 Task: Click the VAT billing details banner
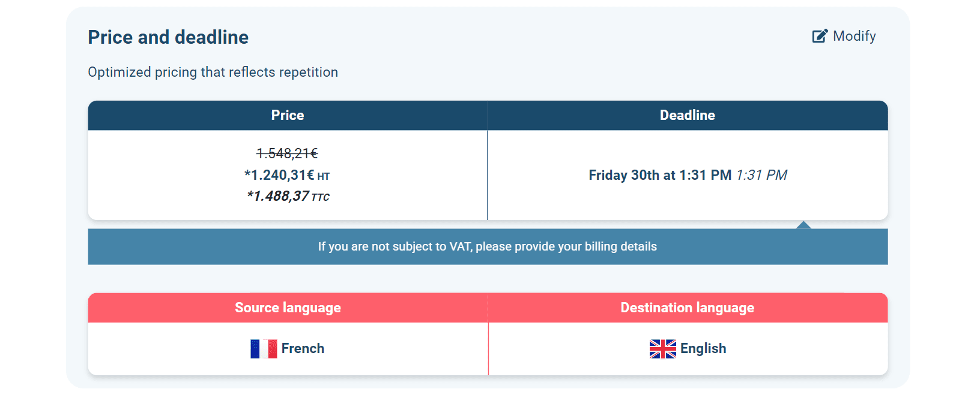[x=488, y=246]
